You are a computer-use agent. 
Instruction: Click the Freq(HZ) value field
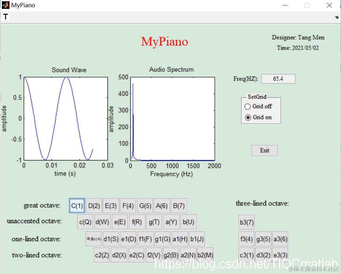click(278, 79)
